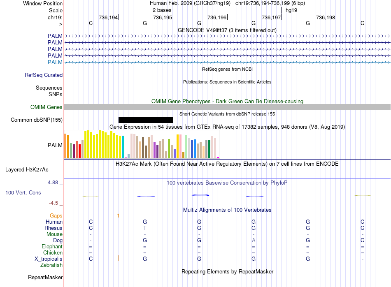Click the X_tropicalis species label
Image resolution: width=391 pixels, height=287 pixels.
(49, 259)
